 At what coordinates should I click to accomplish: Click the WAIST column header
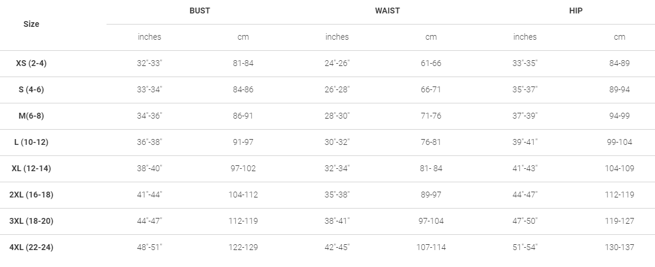387,11
